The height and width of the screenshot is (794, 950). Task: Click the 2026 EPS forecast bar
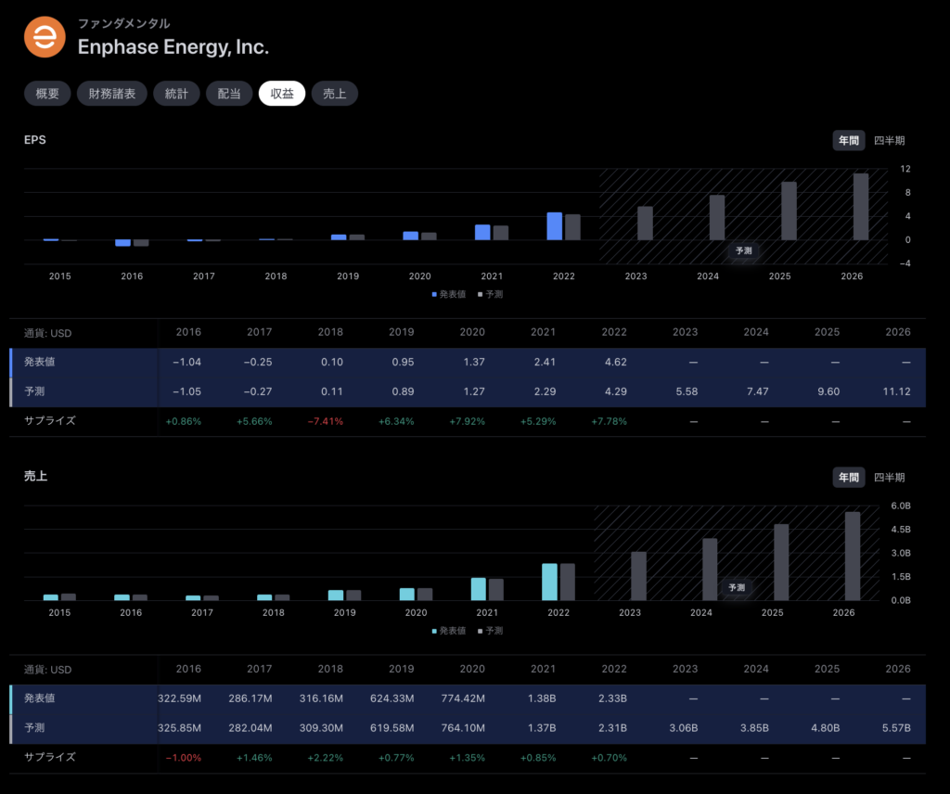(861, 207)
